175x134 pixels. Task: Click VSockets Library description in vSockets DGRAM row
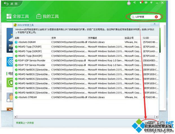coord(96,42)
